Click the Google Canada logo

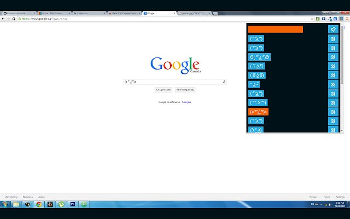176,65
